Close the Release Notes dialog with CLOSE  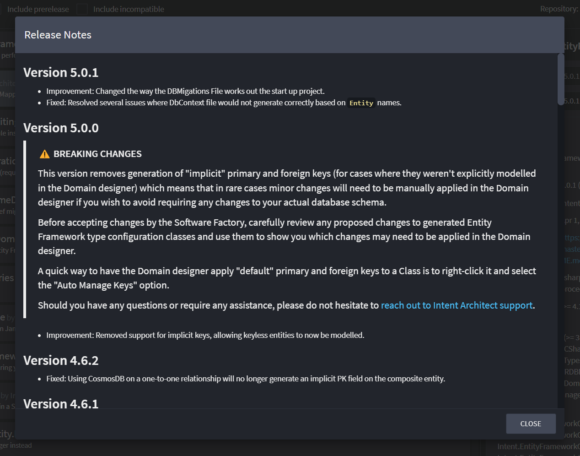tap(531, 423)
